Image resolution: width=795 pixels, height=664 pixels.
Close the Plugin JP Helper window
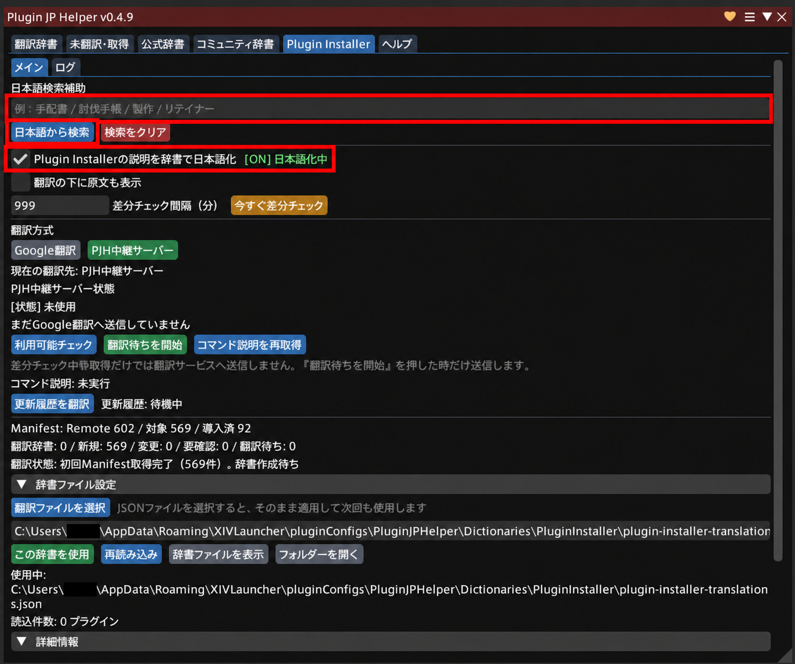tap(782, 17)
